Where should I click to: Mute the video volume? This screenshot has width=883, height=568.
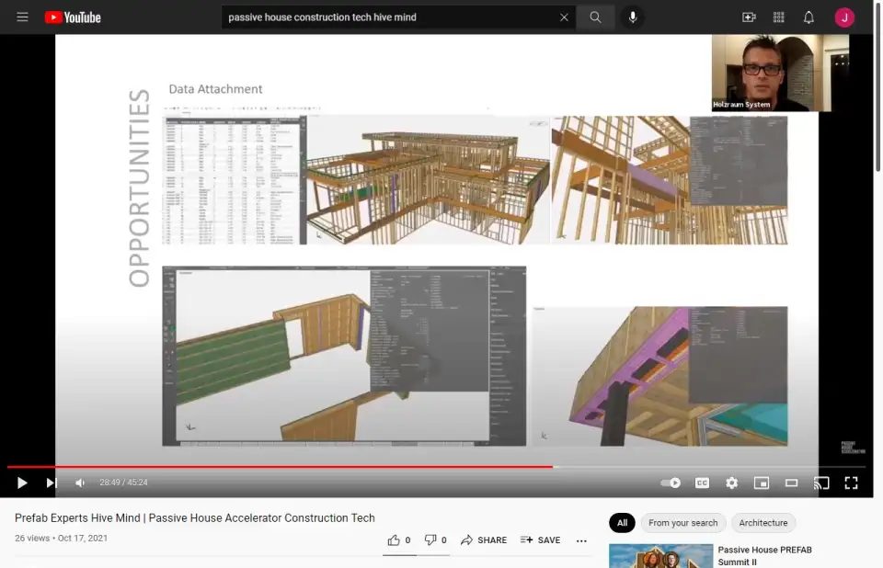click(80, 483)
